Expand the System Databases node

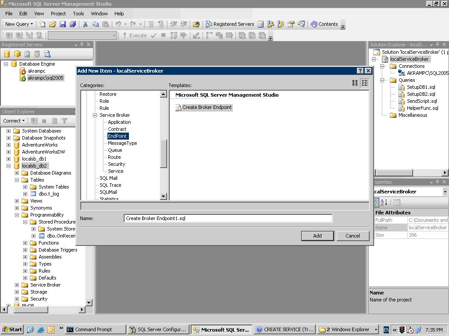tap(9, 131)
